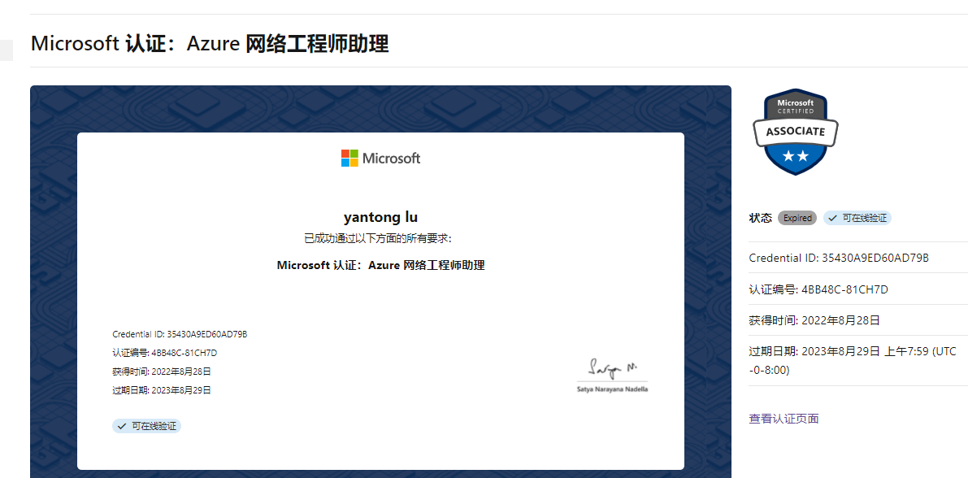
Task: Click the Credential ID text on the certificate
Action: (x=180, y=334)
